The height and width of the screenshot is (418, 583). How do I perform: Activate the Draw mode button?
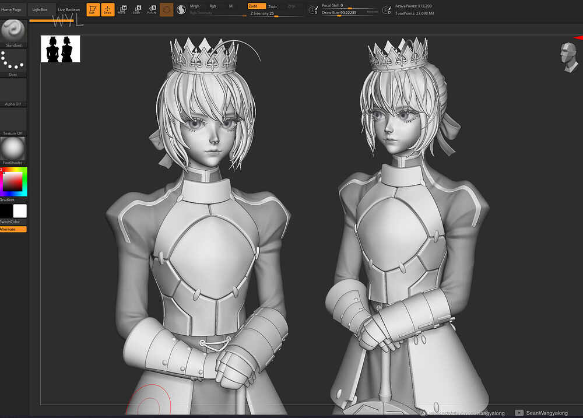click(108, 10)
